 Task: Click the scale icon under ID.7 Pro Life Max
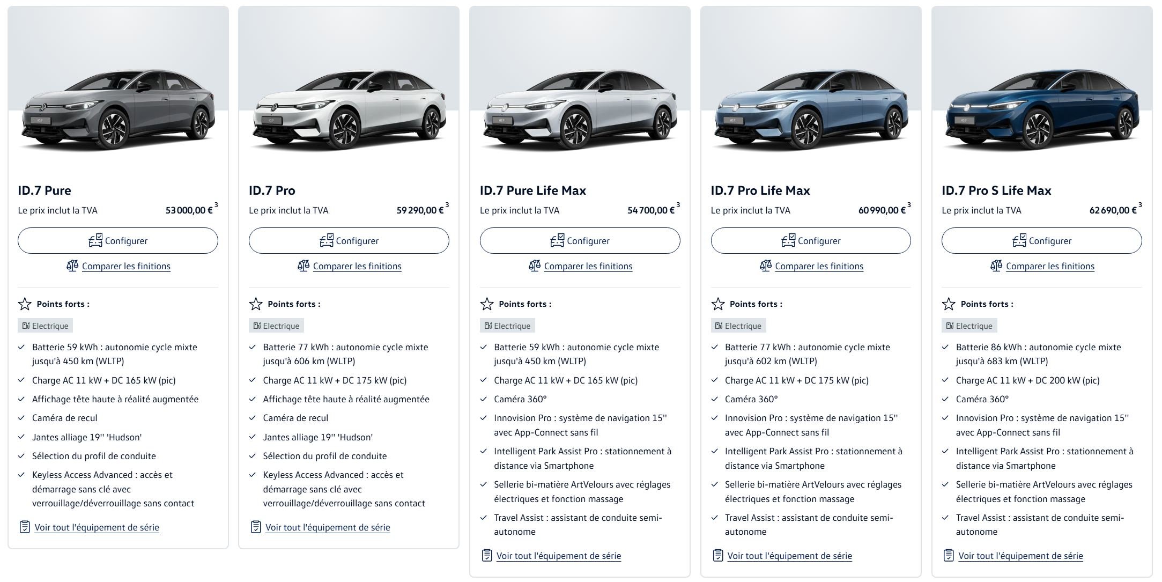tap(766, 266)
